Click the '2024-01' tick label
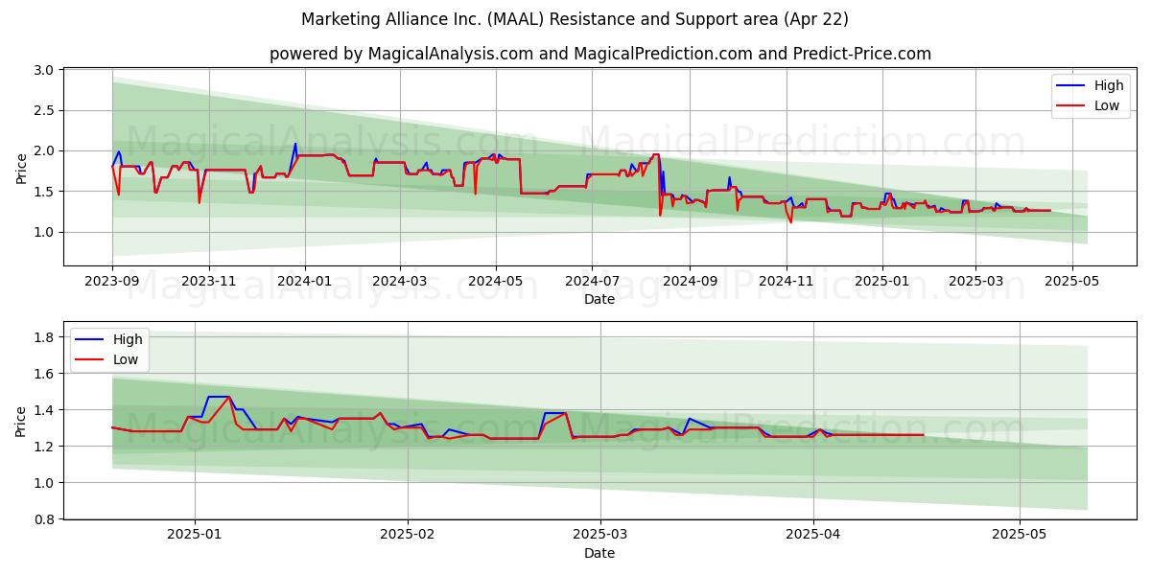The image size is (1151, 575). click(305, 281)
